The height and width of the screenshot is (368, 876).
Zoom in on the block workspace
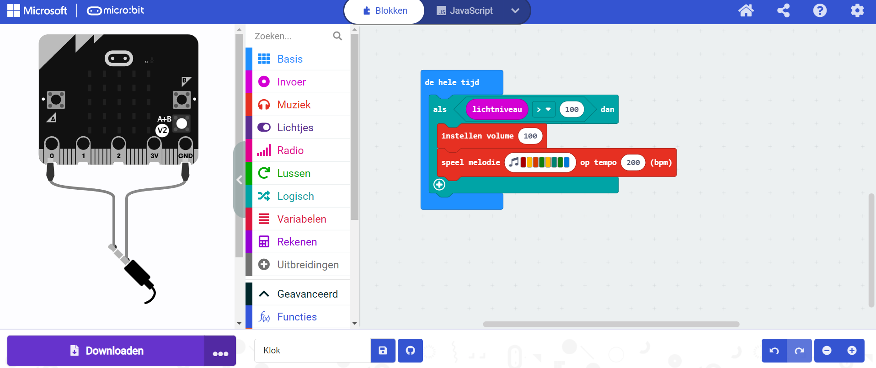(x=852, y=351)
